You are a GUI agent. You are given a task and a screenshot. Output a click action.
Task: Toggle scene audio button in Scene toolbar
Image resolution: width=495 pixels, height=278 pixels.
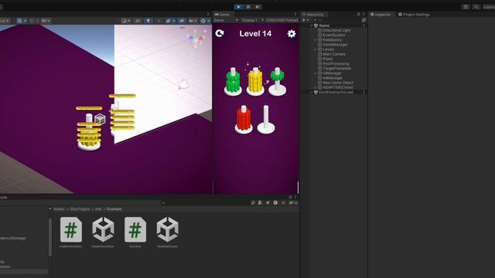(159, 21)
